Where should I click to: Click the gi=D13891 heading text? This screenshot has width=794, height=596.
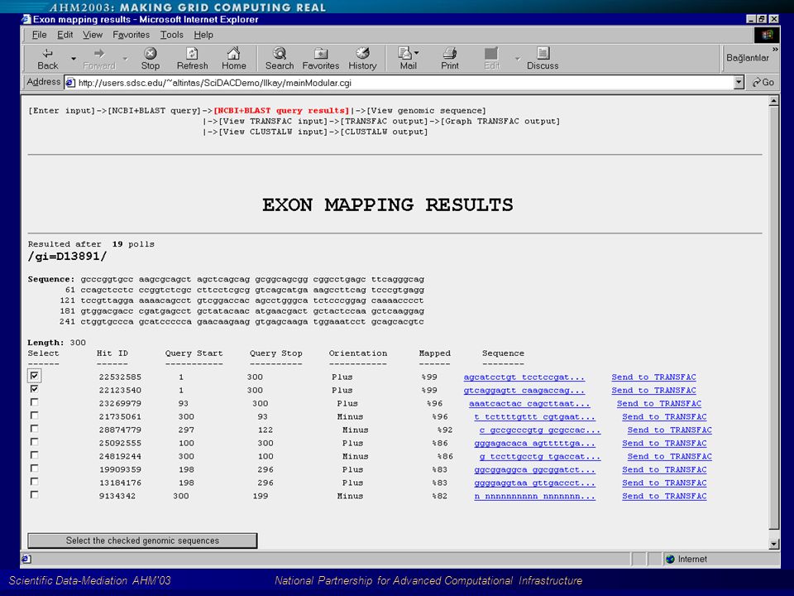pyautogui.click(x=67, y=257)
